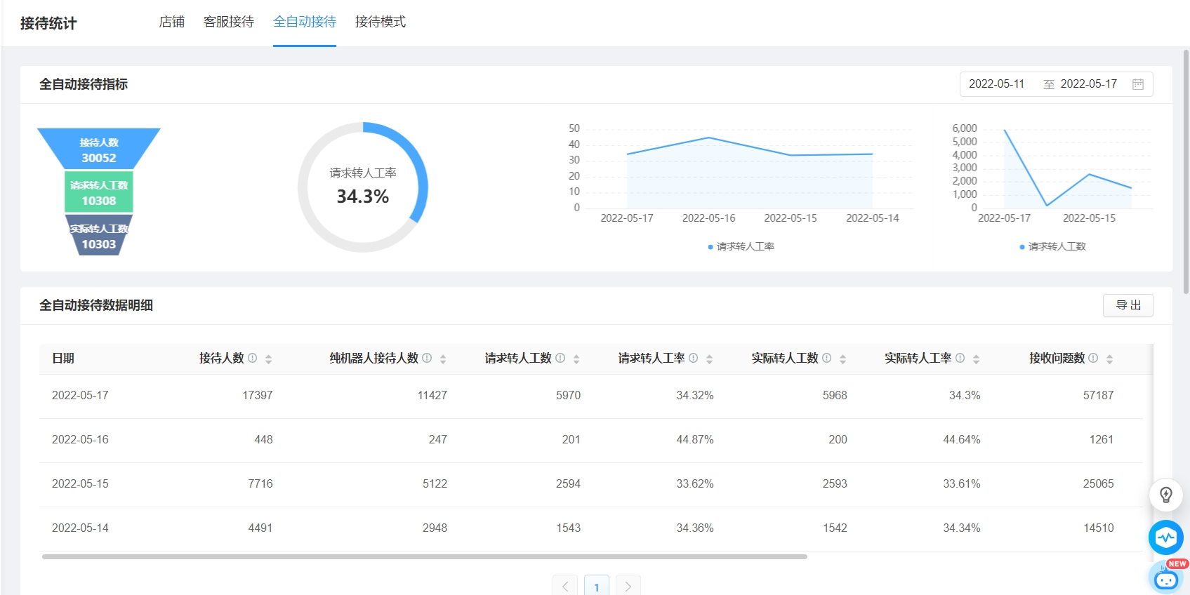Sort table by 接待人数 column

click(268, 359)
